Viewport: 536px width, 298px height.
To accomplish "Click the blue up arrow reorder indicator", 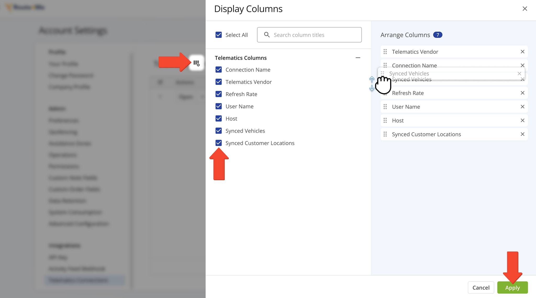I will 372,80.
